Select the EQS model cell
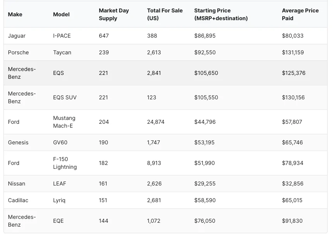The image size is (333, 234). 59,73
